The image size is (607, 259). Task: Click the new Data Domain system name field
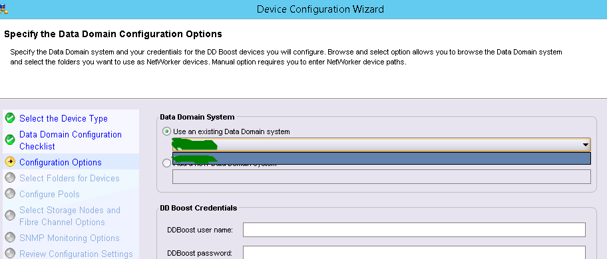[x=381, y=177]
